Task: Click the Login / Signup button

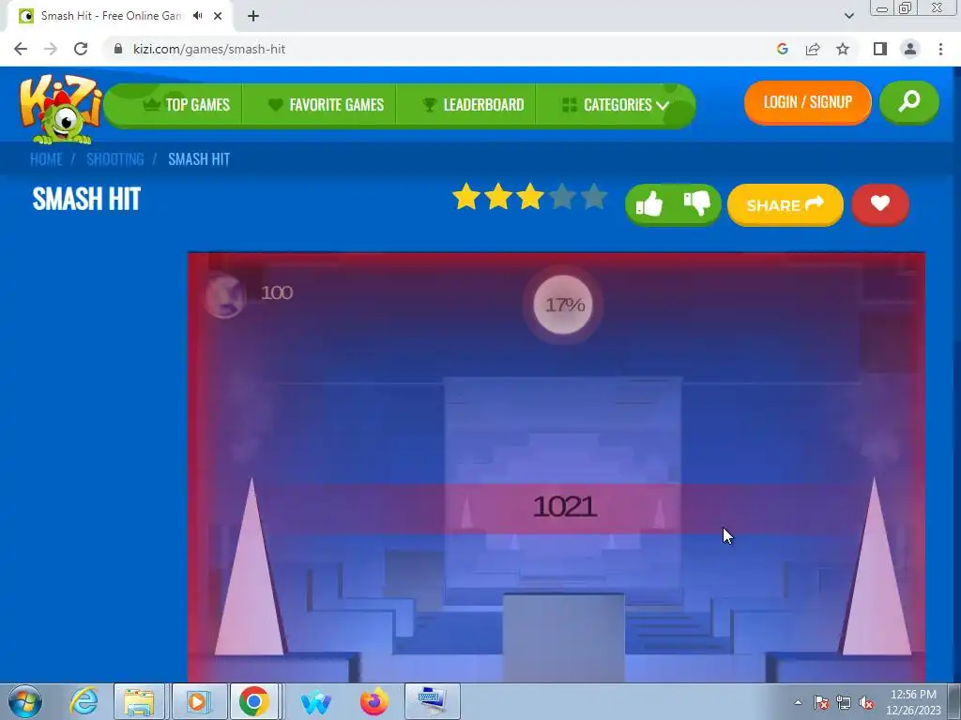Action: 808,101
